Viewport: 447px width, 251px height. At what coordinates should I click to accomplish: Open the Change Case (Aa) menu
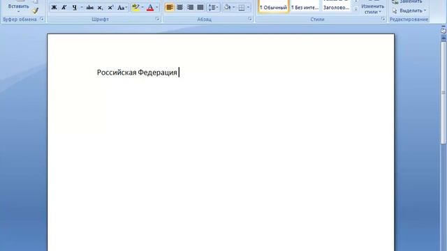122,8
